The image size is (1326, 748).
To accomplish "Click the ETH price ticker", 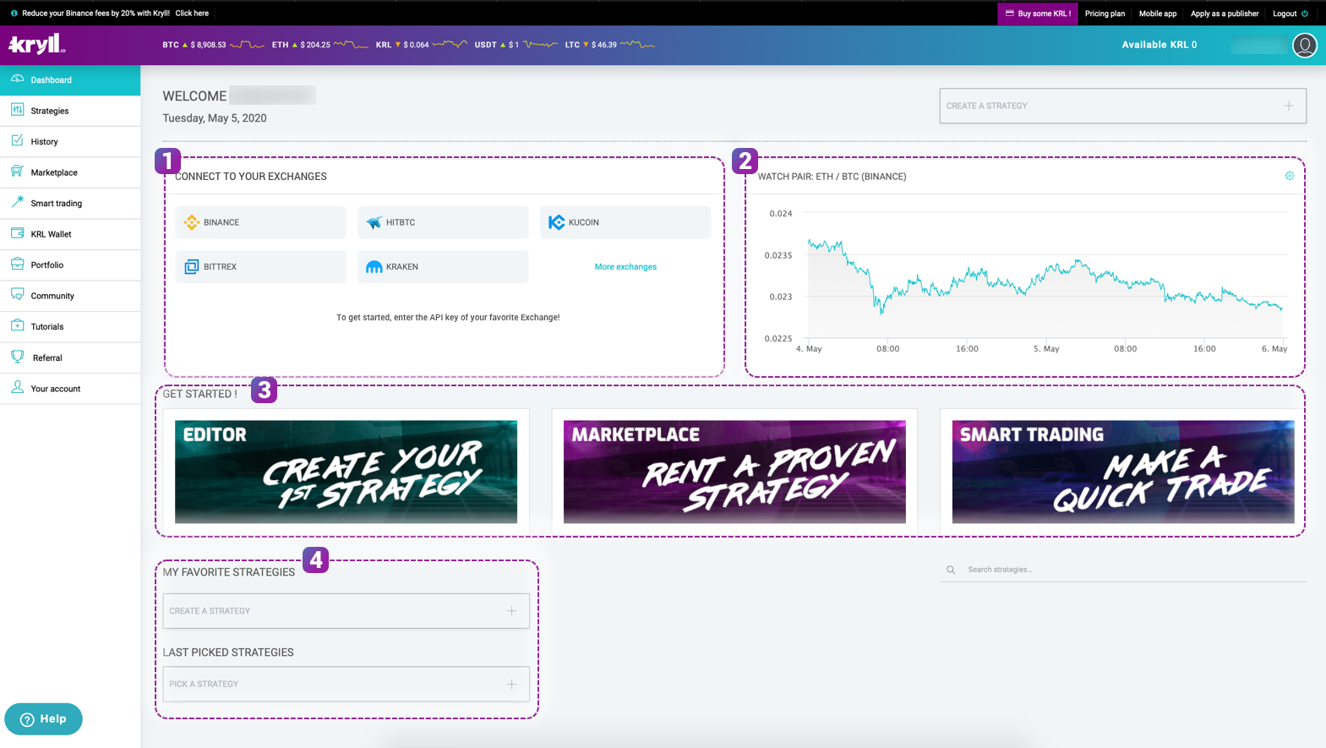I will tap(319, 45).
